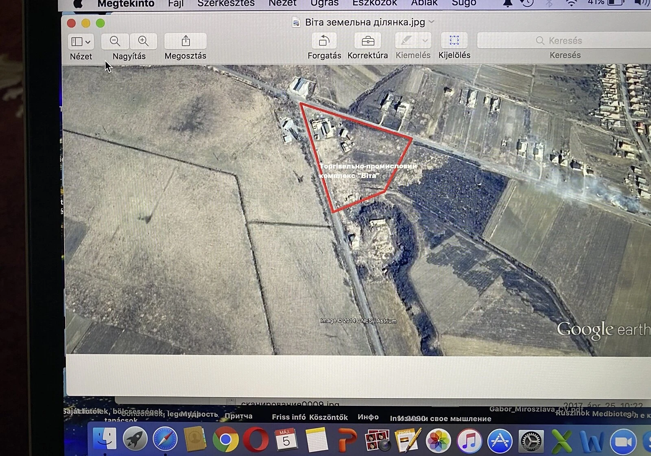The width and height of the screenshot is (651, 456).
Task: Open Calendar from the Dock
Action: (x=286, y=440)
